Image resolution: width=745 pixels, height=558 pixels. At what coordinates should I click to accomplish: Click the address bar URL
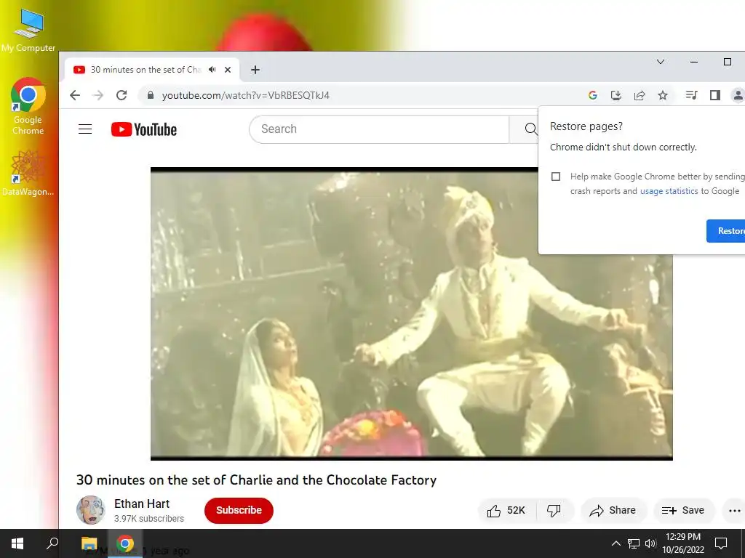pyautogui.click(x=246, y=95)
